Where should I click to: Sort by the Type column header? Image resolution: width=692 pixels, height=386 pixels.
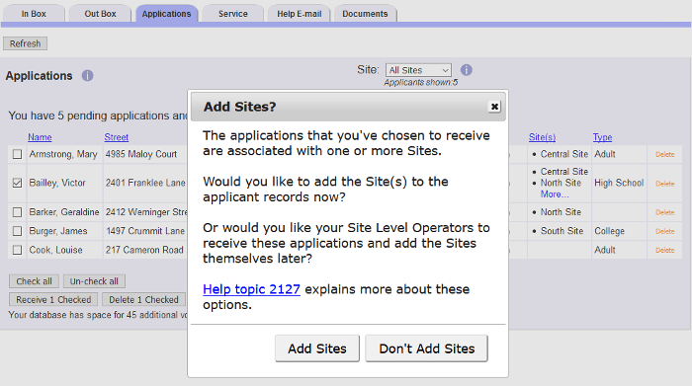[x=602, y=137]
